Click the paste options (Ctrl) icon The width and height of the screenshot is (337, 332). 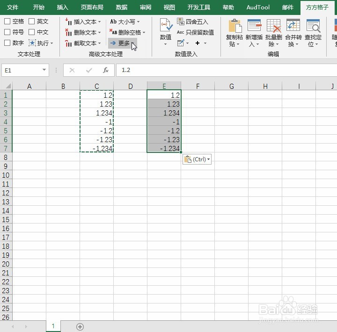(x=197, y=159)
